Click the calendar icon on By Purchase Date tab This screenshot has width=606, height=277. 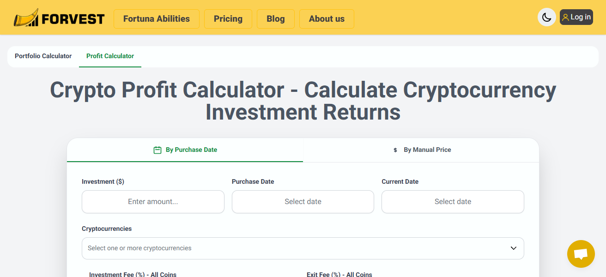[x=157, y=150]
